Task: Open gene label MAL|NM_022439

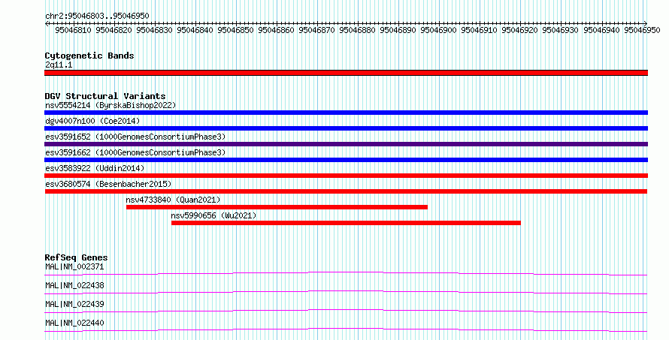Action: point(74,304)
